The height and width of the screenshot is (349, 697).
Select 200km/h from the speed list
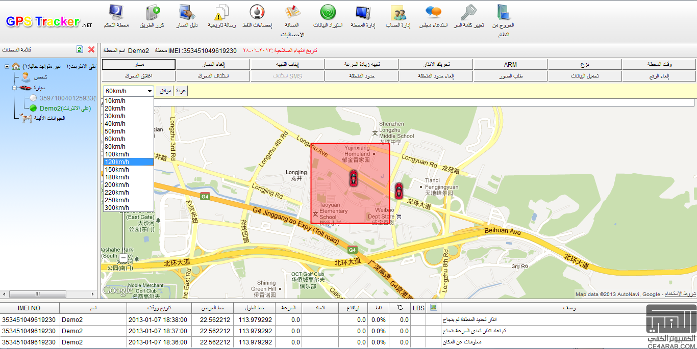click(x=128, y=185)
